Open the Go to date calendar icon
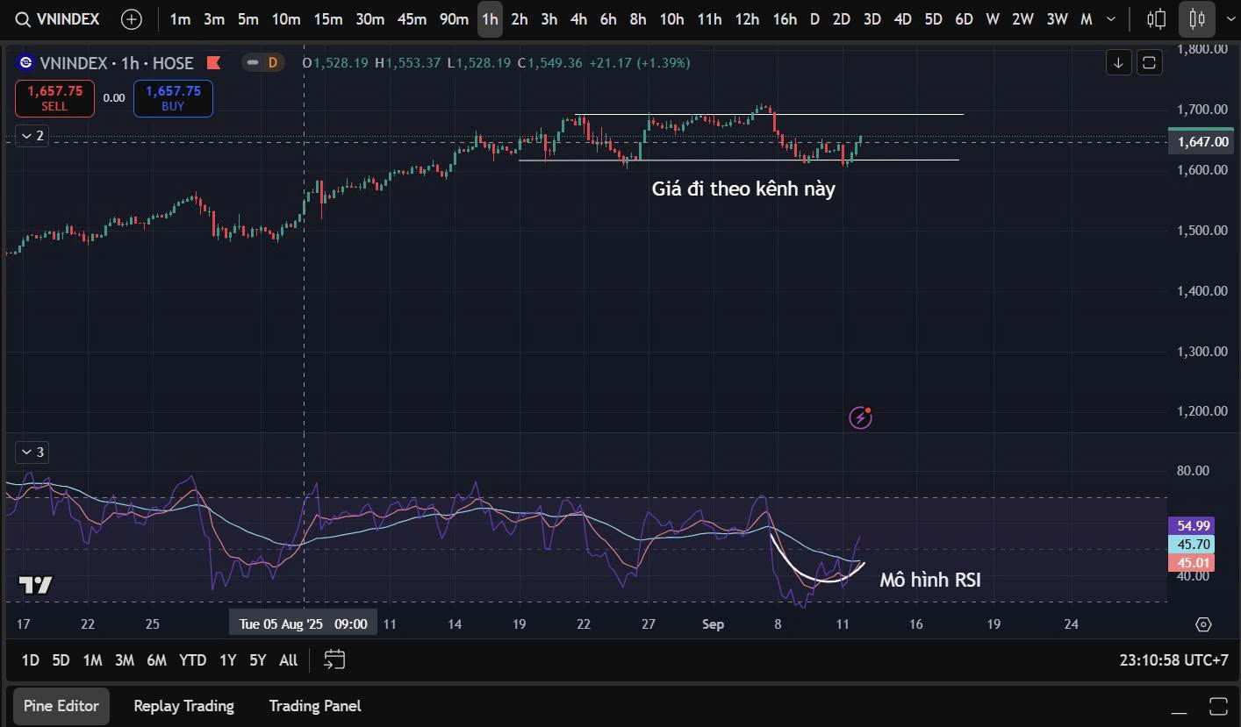The width and height of the screenshot is (1241, 727). (x=334, y=659)
